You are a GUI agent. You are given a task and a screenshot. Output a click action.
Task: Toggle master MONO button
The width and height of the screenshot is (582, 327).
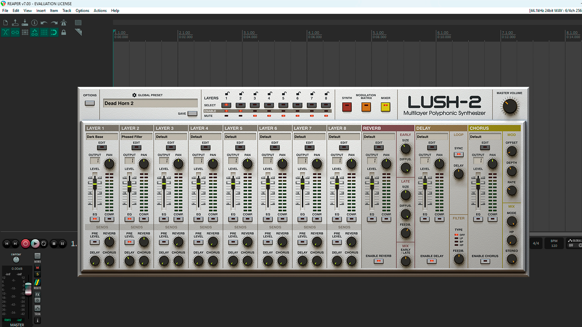(37, 256)
